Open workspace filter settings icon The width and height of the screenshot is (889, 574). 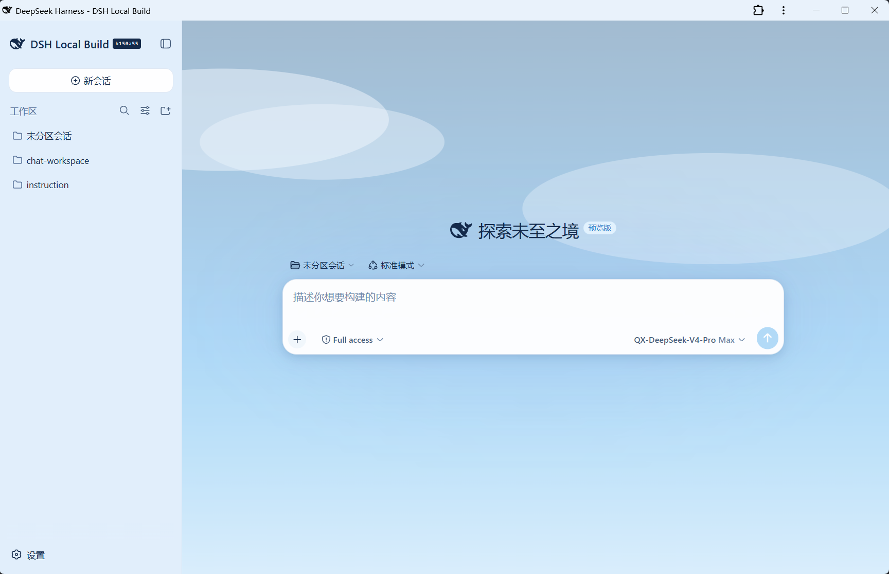[x=145, y=110]
